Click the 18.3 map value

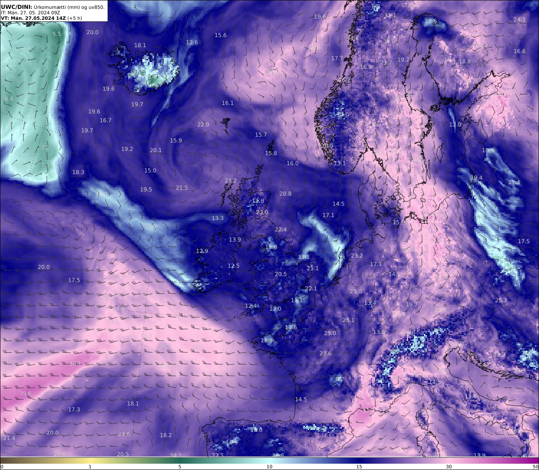pyautogui.click(x=78, y=172)
